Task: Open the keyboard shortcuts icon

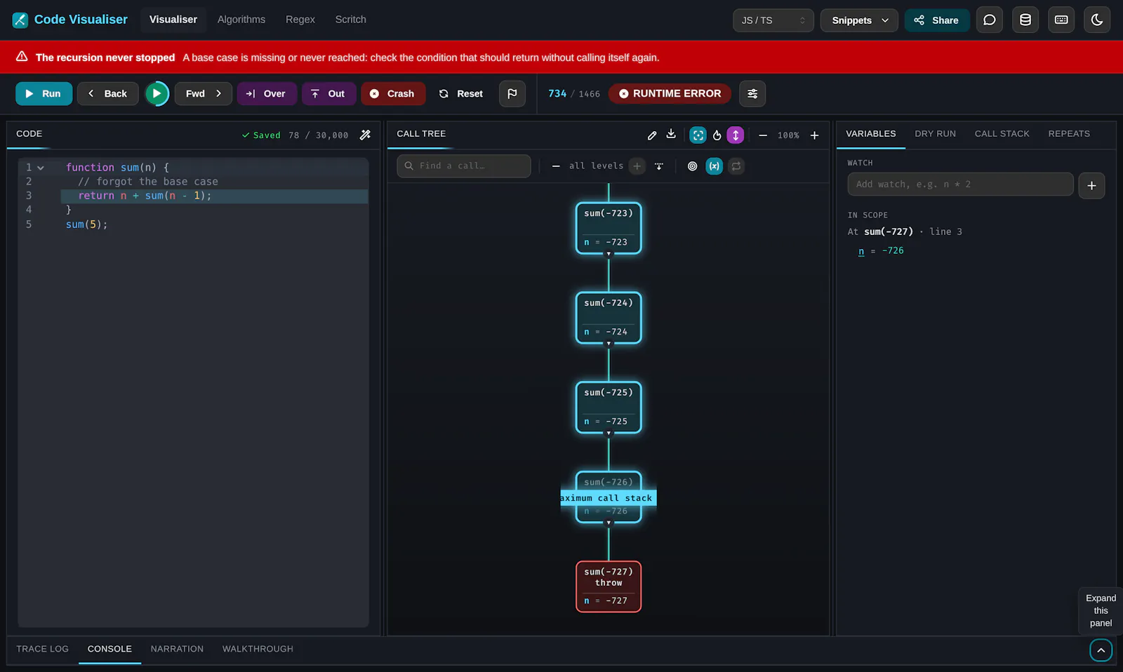Action: click(1061, 20)
